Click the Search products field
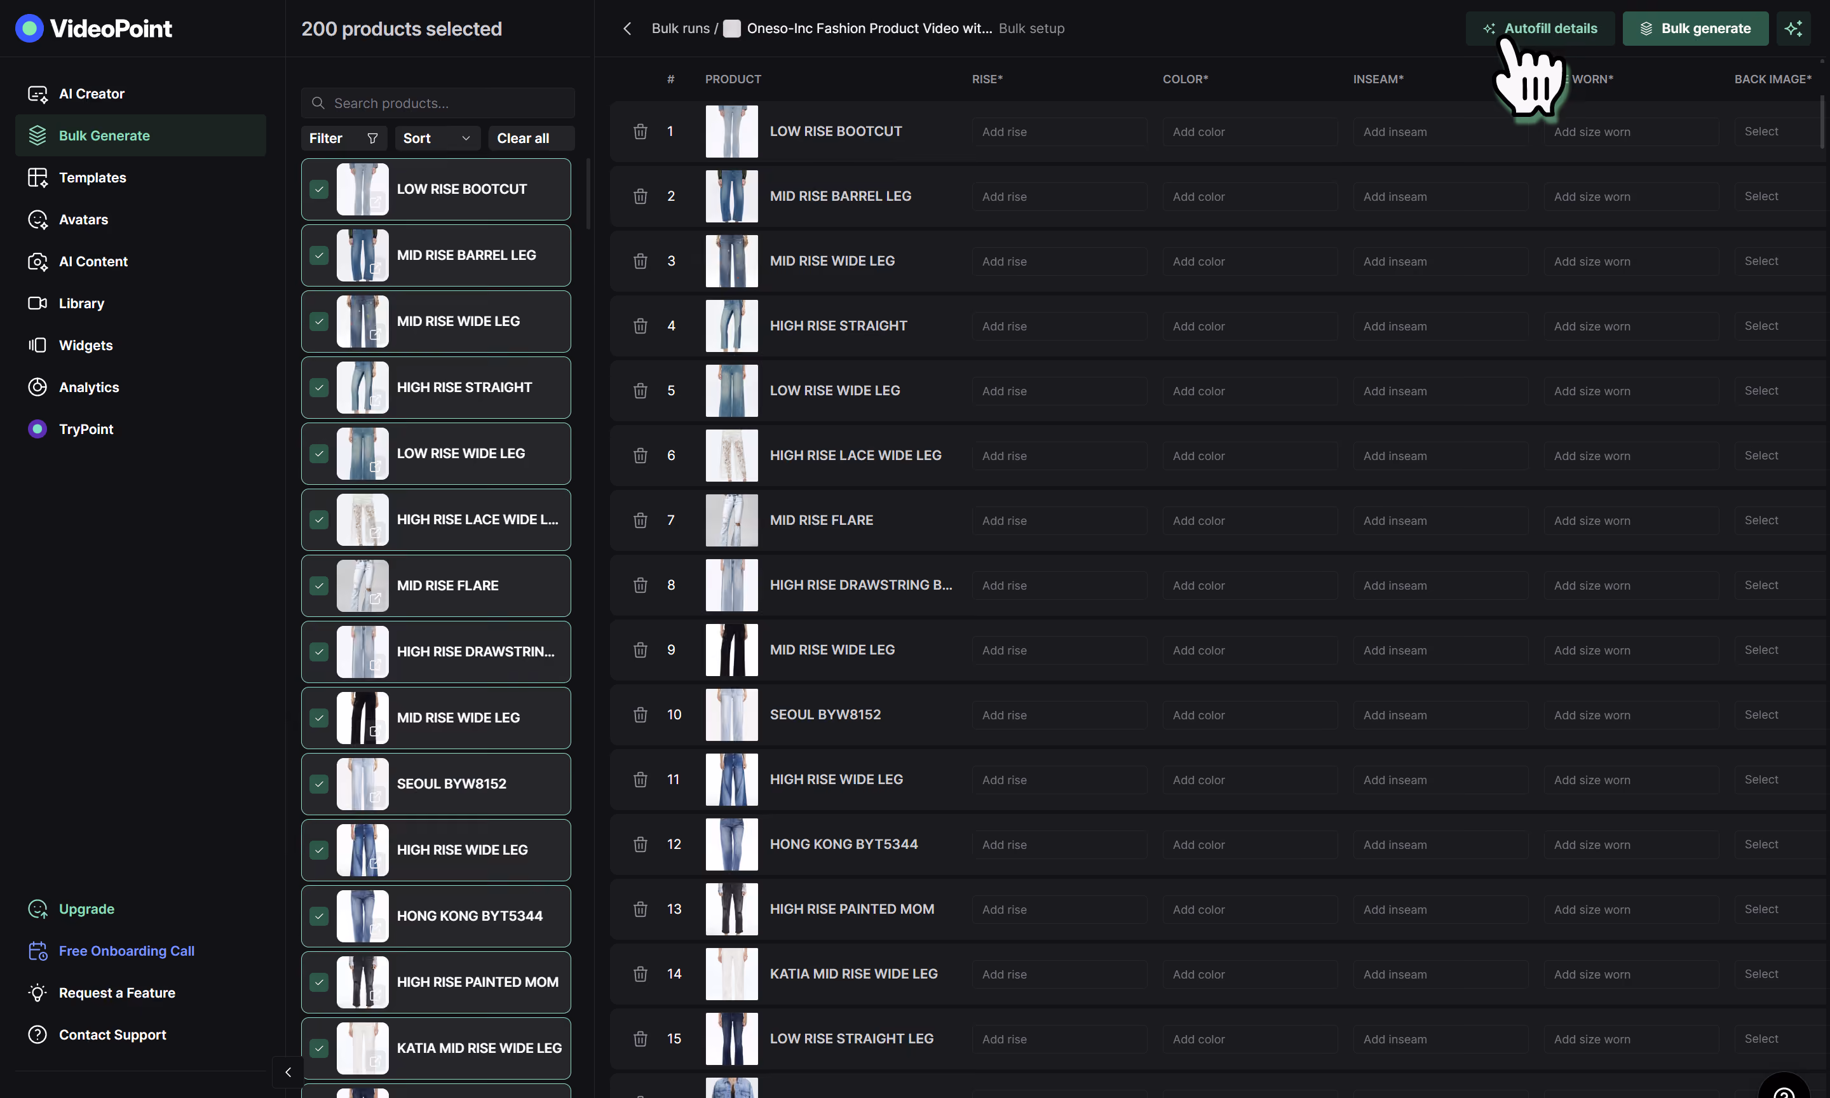Image resolution: width=1830 pixels, height=1098 pixels. click(x=438, y=103)
